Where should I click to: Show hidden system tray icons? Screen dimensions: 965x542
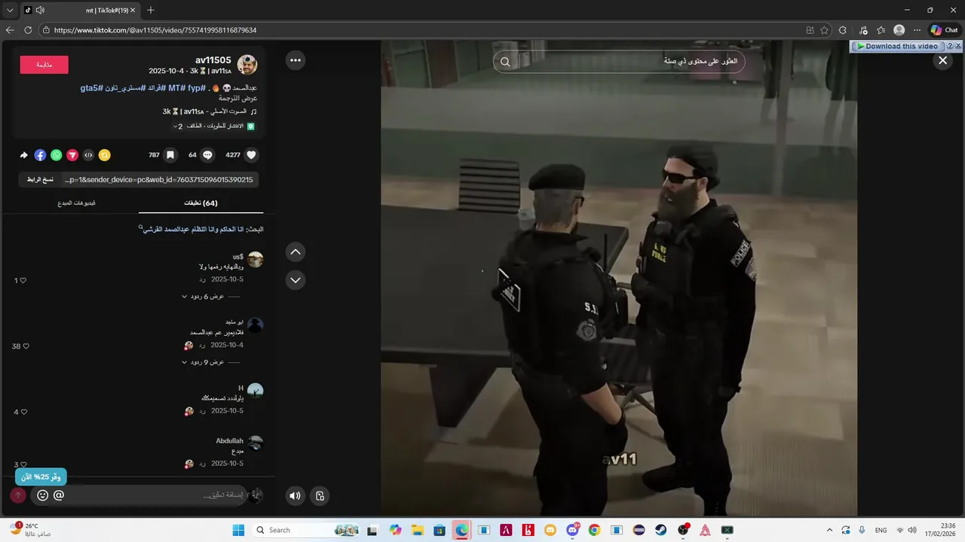pyautogui.click(x=829, y=530)
